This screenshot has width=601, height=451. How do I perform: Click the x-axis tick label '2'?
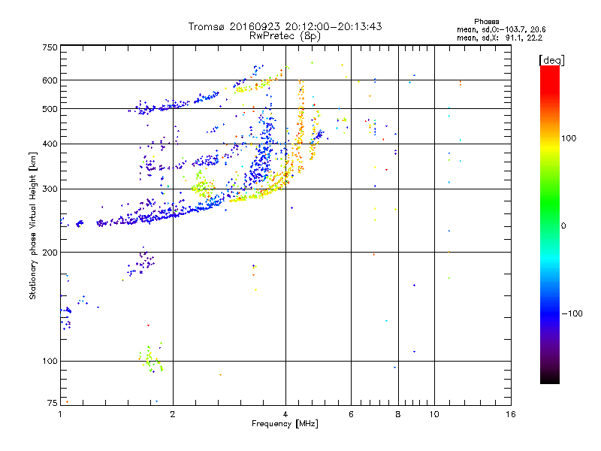coord(173,414)
